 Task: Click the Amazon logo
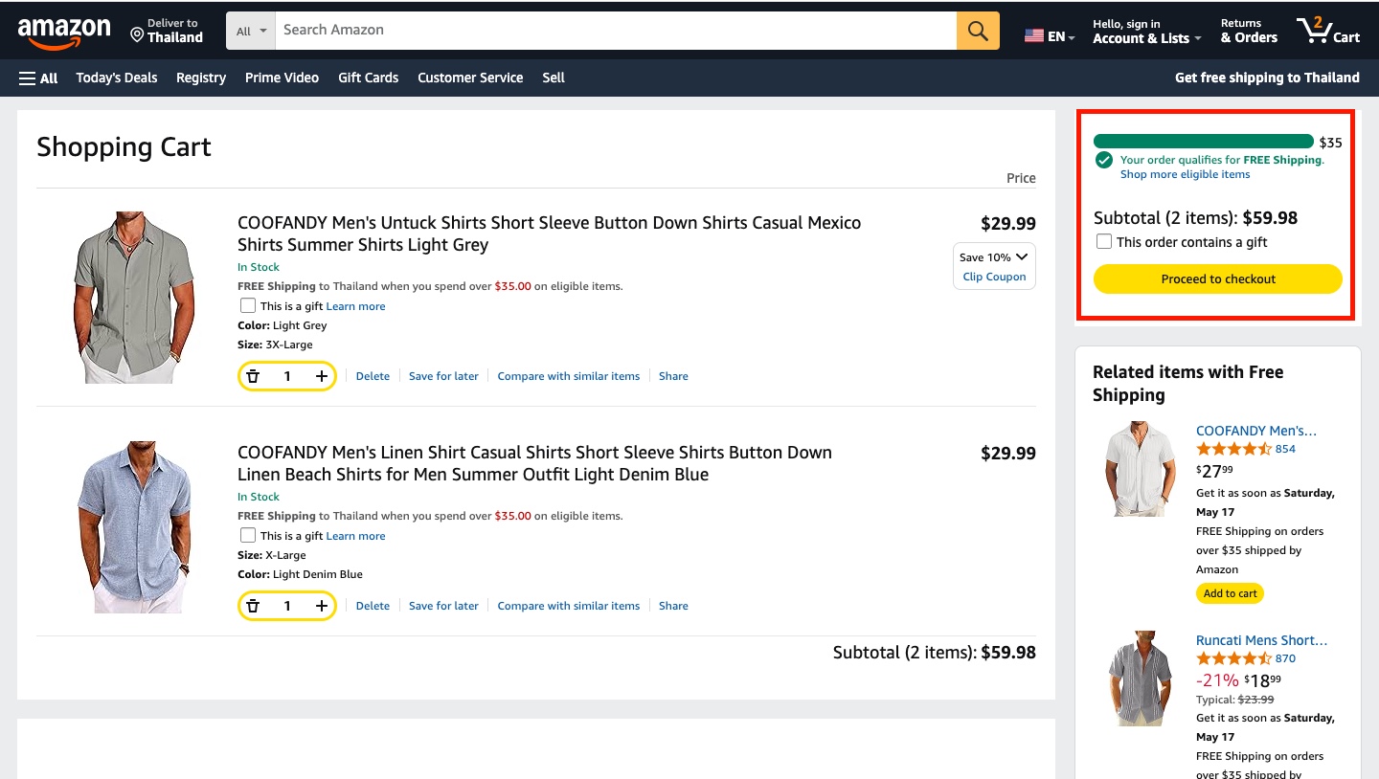64,32
